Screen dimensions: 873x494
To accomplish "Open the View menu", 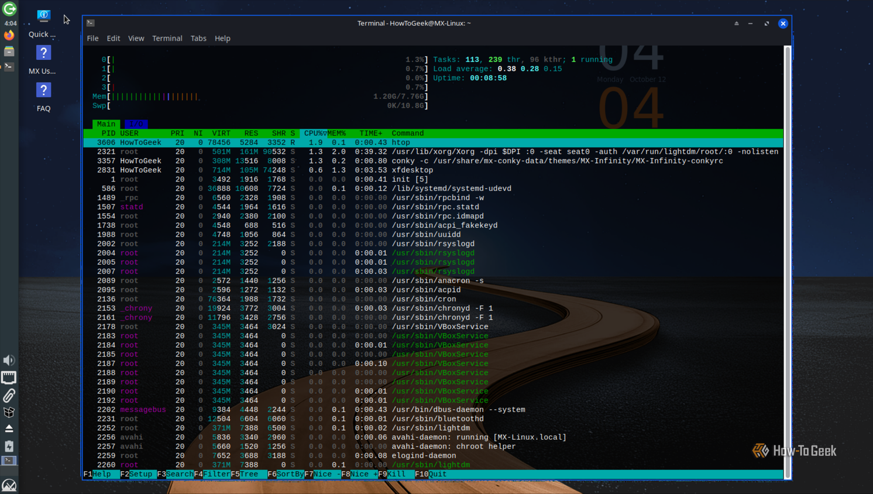I will [x=136, y=39].
